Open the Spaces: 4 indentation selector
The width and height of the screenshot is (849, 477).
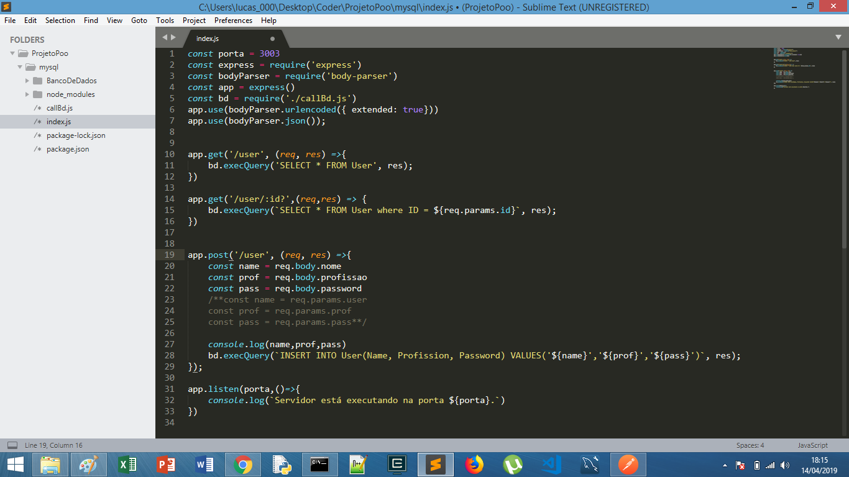click(x=750, y=445)
